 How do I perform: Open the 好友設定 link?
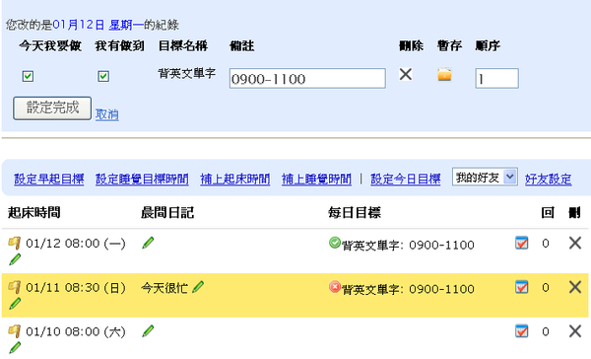click(549, 179)
